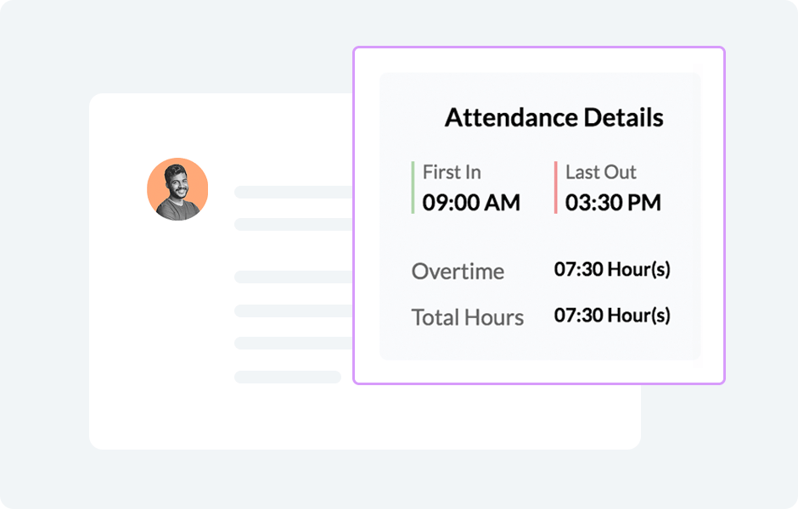Screen dimensions: 798x509
Task: Click the third placeholder line from the top
Action: (x=293, y=277)
